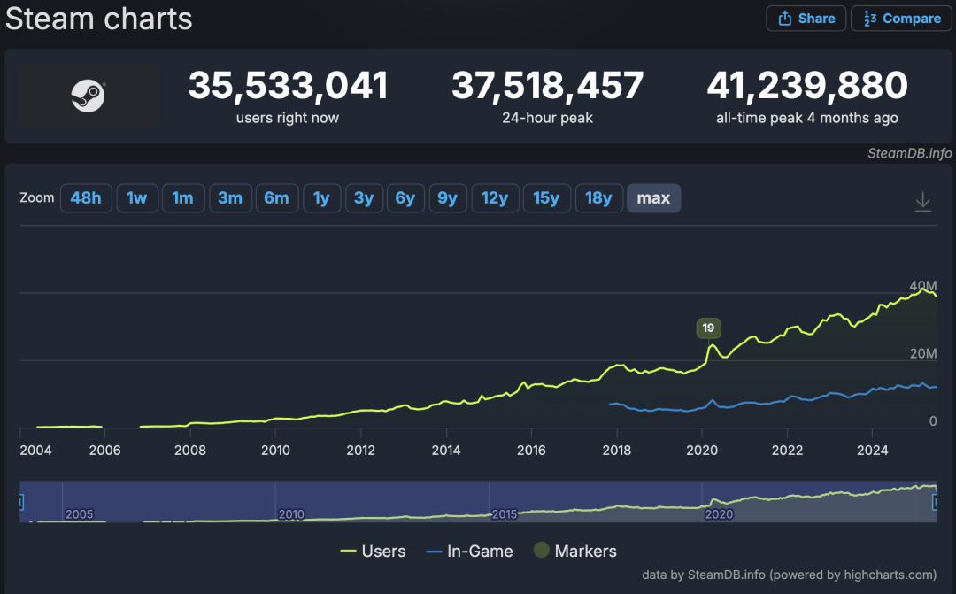The width and height of the screenshot is (956, 594).
Task: Click the Compare button
Action: click(901, 19)
